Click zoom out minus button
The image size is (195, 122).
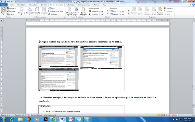click(177, 115)
